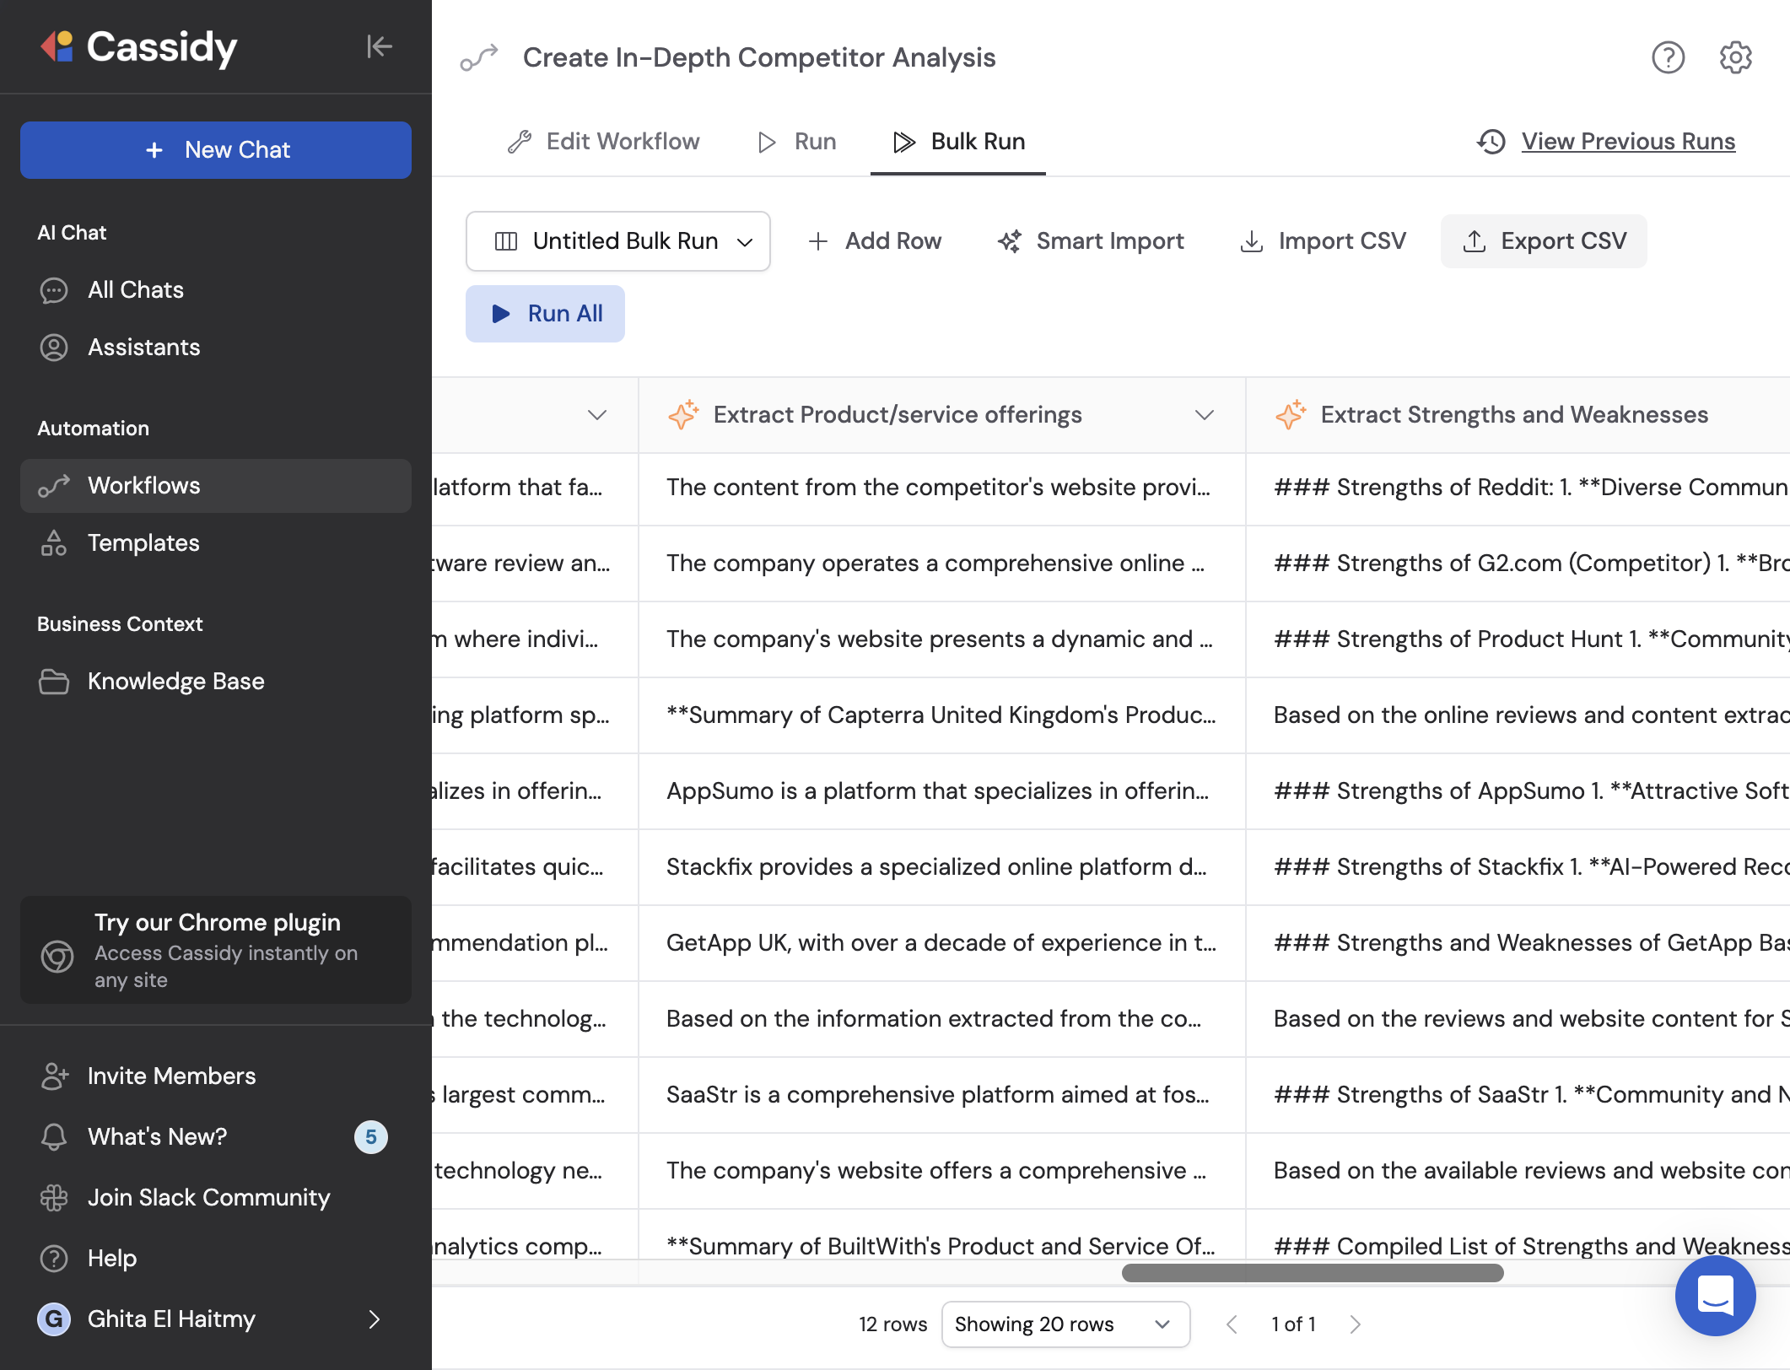
Task: Select cell '**Summary of Capterra United Kingdom's'
Action: point(942,715)
